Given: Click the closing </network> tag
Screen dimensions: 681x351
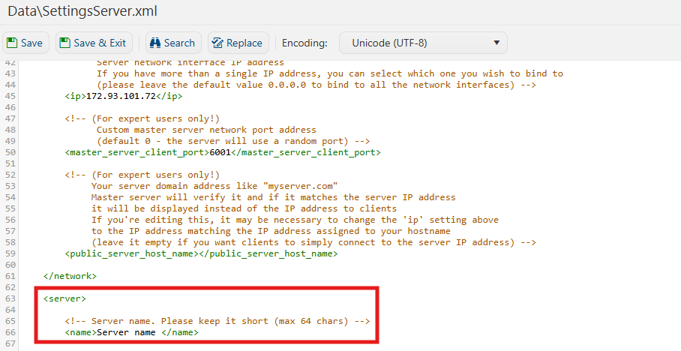Looking at the screenshot, I should tap(70, 276).
